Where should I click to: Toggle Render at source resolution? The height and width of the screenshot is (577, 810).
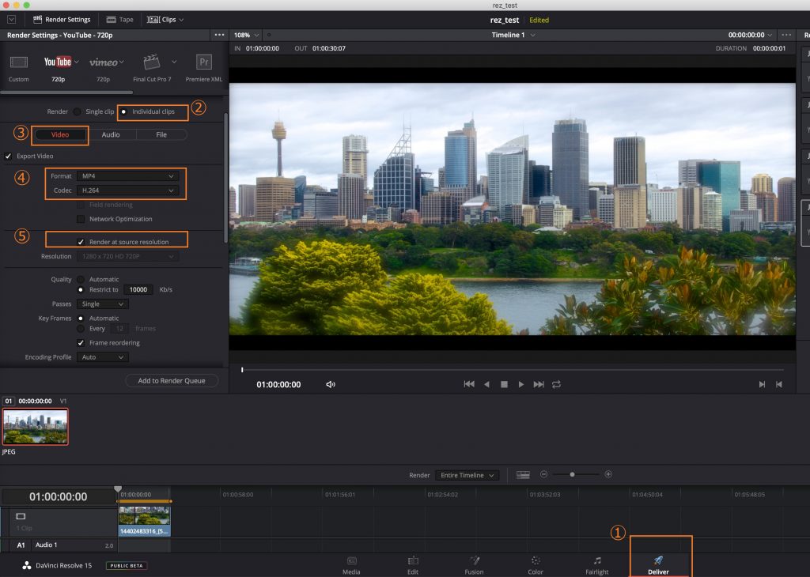pos(81,242)
